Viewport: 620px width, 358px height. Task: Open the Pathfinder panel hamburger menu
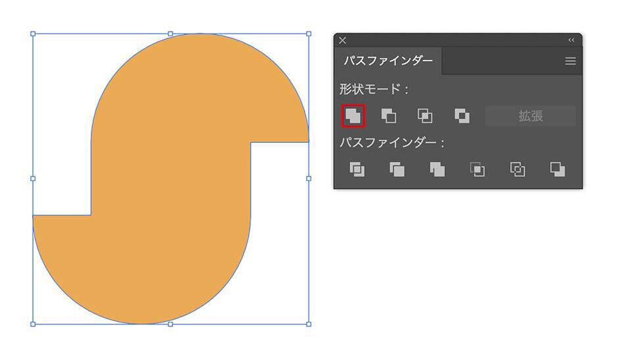tap(570, 61)
